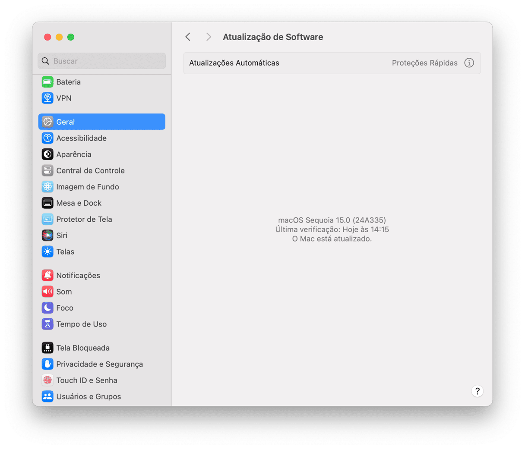The image size is (525, 449).
Task: Go forward using the right chevron
Action: tap(209, 37)
